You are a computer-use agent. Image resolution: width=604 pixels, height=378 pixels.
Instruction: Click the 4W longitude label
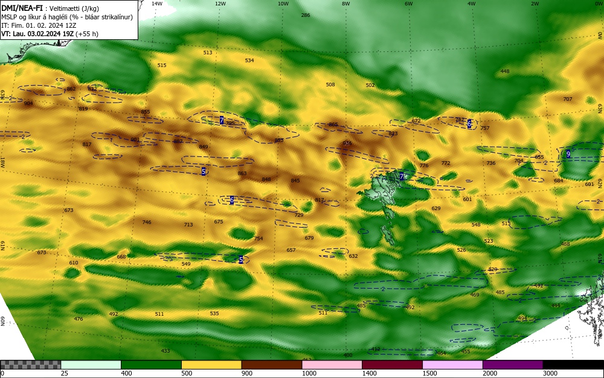(x=472, y=4)
